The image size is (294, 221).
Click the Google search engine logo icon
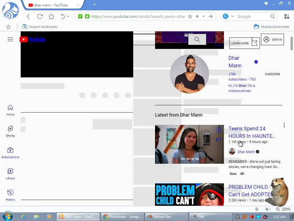(226, 16)
